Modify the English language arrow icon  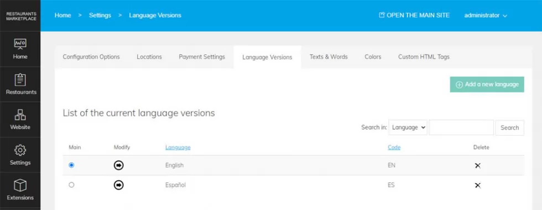tap(118, 165)
